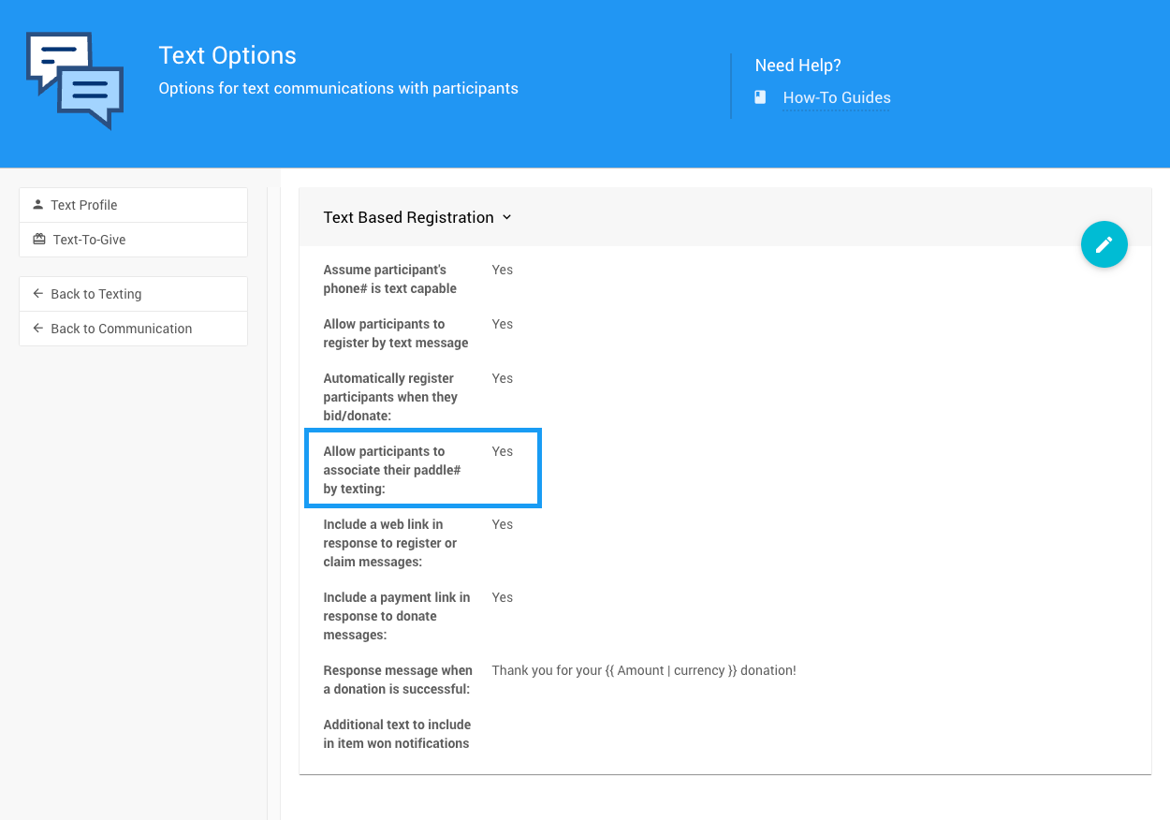This screenshot has height=820, width=1170.
Task: Click the person icon for Text Profile
Action: tap(38, 205)
